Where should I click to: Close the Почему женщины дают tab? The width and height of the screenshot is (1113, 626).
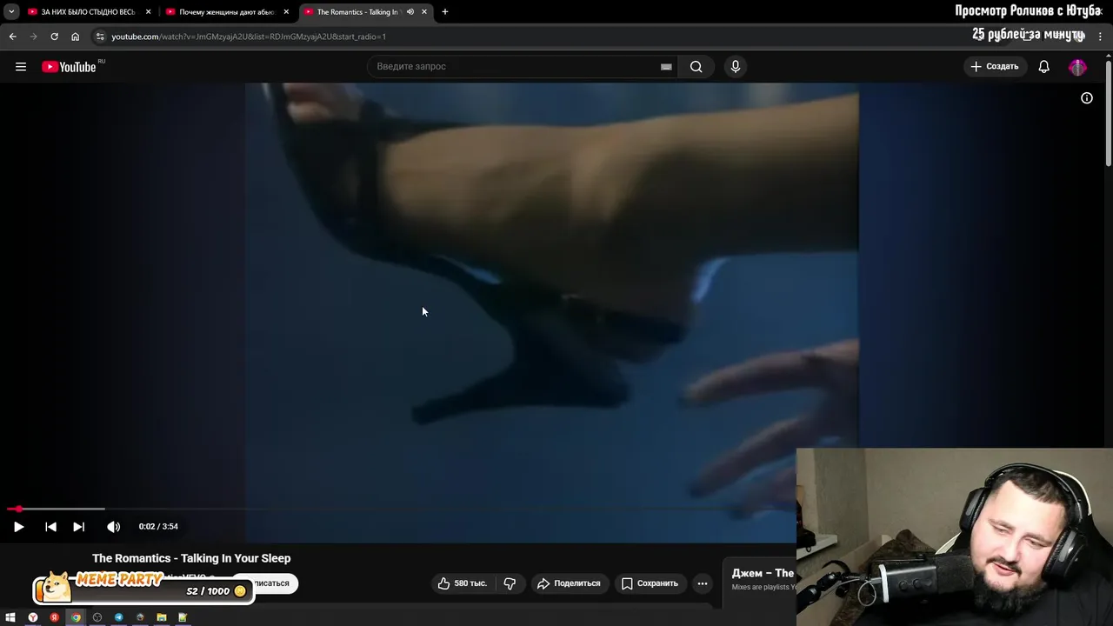(x=286, y=12)
